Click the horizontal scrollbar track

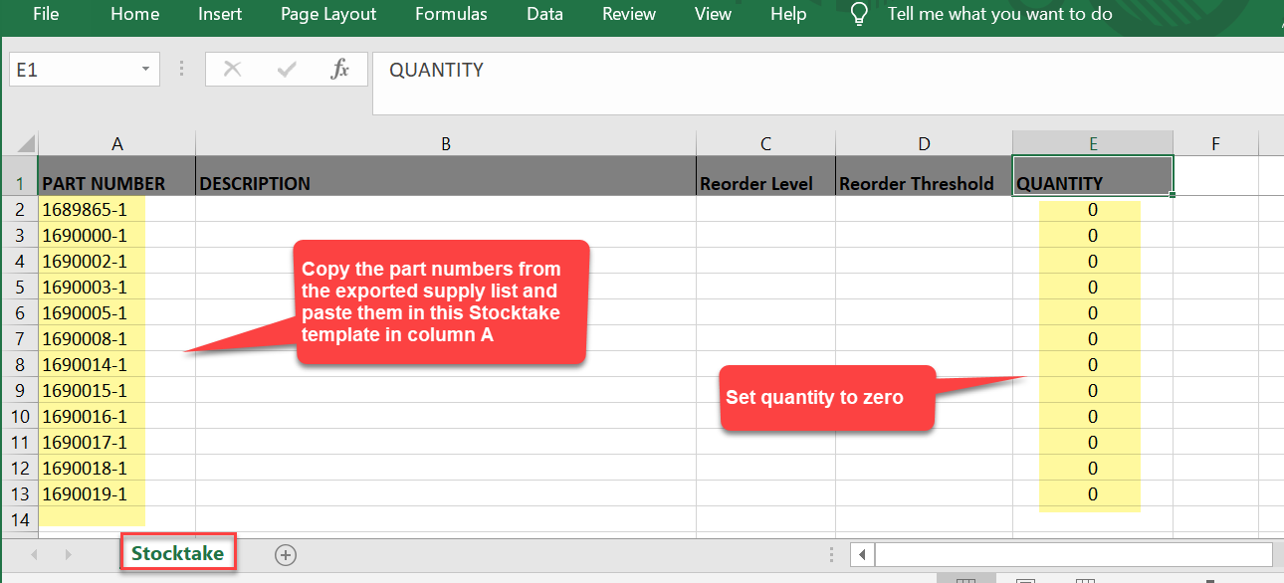point(1072,554)
